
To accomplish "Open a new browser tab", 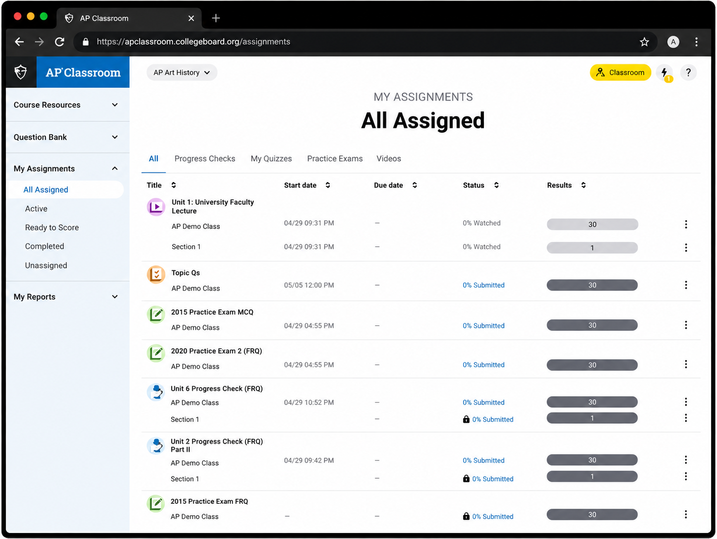I will click(216, 18).
